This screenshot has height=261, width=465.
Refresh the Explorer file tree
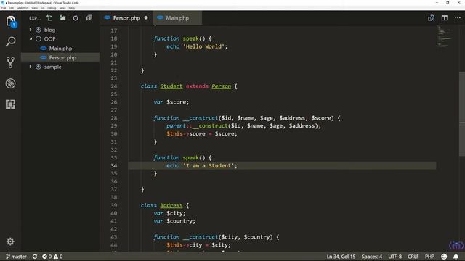pos(76,18)
